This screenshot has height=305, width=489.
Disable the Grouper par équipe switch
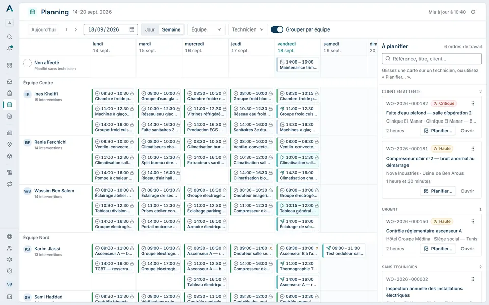pos(277,29)
